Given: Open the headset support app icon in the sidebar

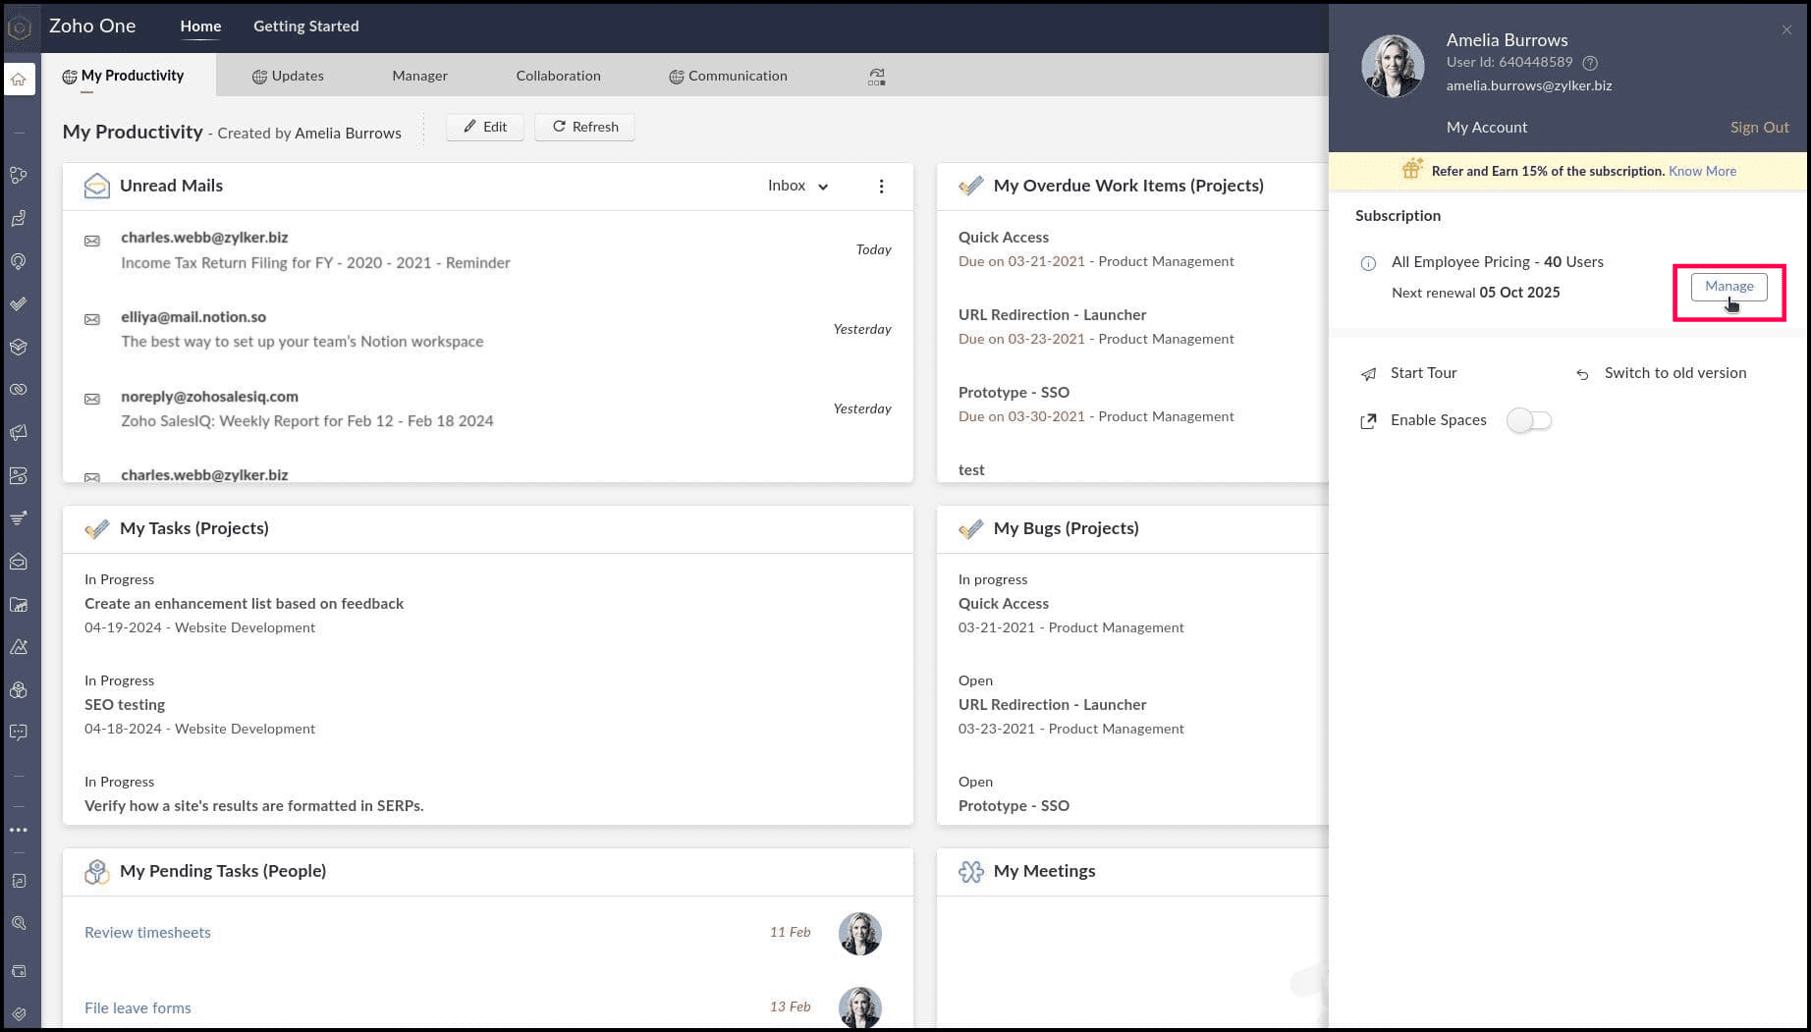Looking at the screenshot, I should (19, 261).
